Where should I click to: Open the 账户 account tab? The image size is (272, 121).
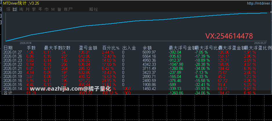68,9
